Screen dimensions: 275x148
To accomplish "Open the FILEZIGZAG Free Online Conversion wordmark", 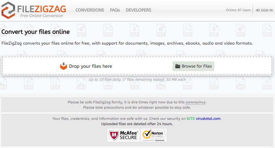I will coord(42,11).
